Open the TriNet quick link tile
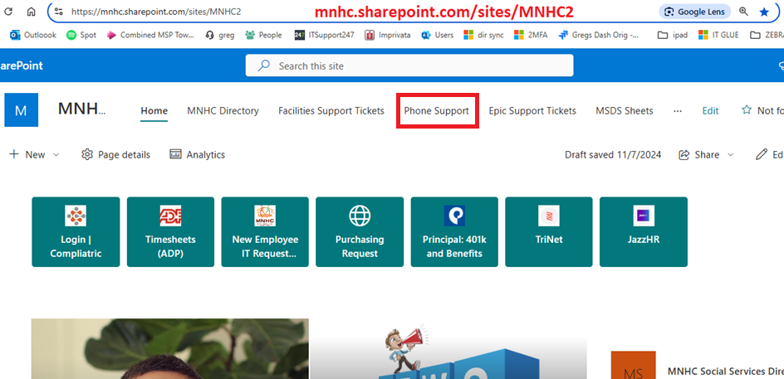Image resolution: width=784 pixels, height=379 pixels. [549, 232]
